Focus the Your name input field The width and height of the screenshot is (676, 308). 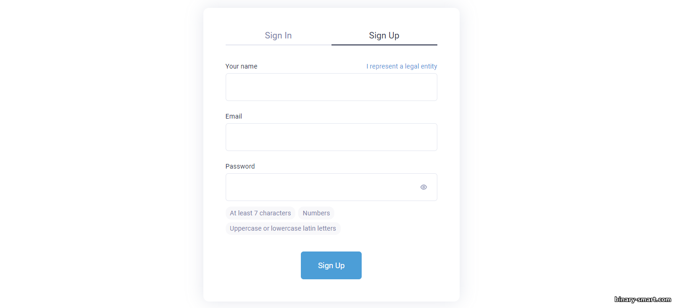(x=331, y=87)
